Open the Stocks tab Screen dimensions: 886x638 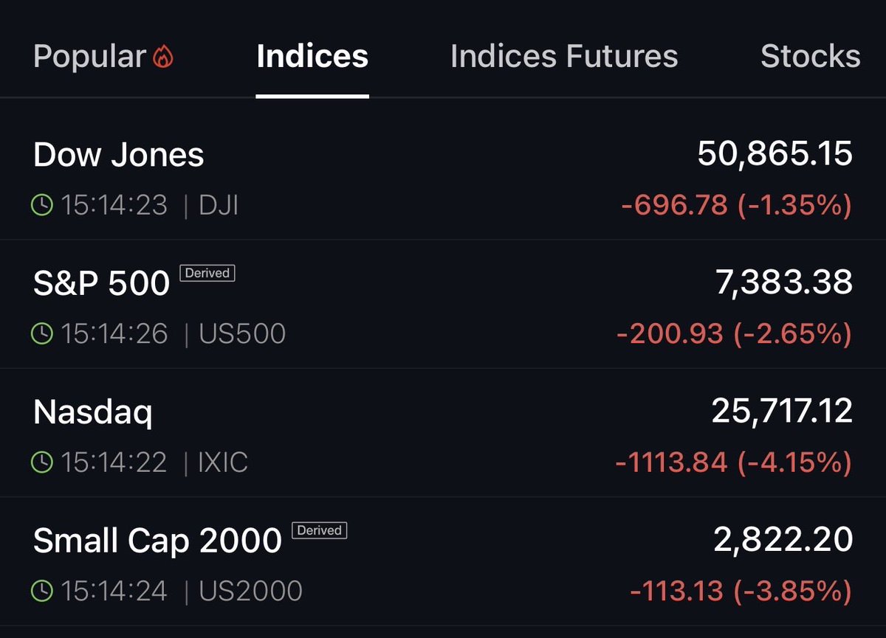pyautogui.click(x=811, y=57)
